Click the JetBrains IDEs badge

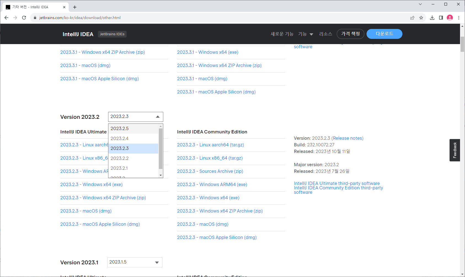click(112, 34)
